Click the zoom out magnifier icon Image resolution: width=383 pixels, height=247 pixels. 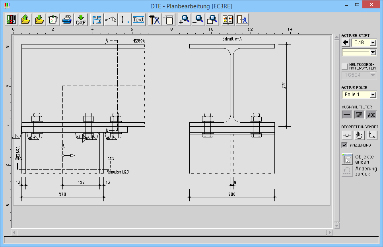(x=198, y=19)
